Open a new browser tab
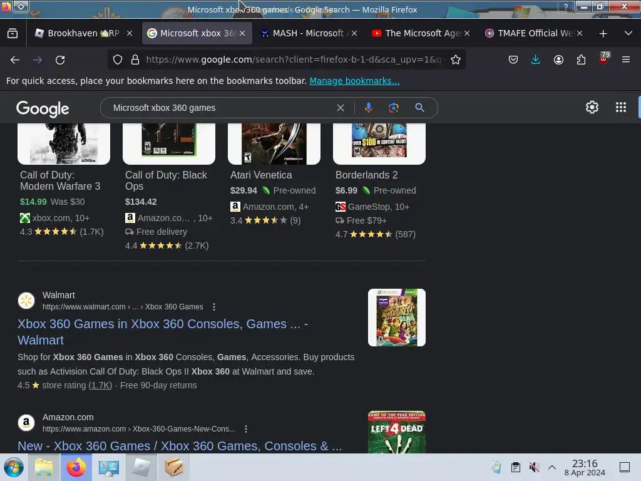The image size is (641, 481). [x=603, y=34]
